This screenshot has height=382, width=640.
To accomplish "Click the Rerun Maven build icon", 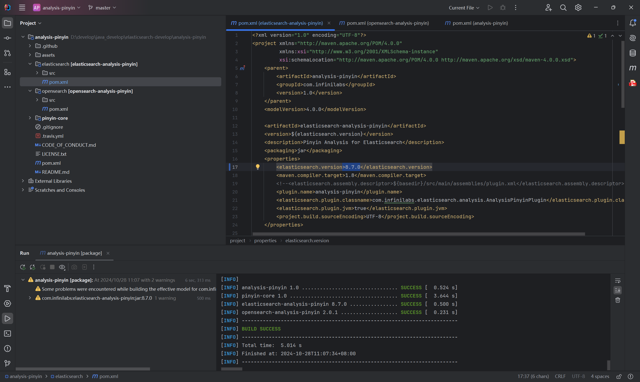I will [x=23, y=267].
